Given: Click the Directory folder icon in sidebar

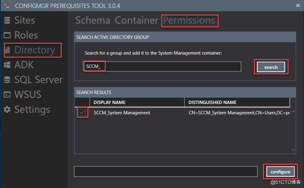Looking at the screenshot, I should click(7, 50).
